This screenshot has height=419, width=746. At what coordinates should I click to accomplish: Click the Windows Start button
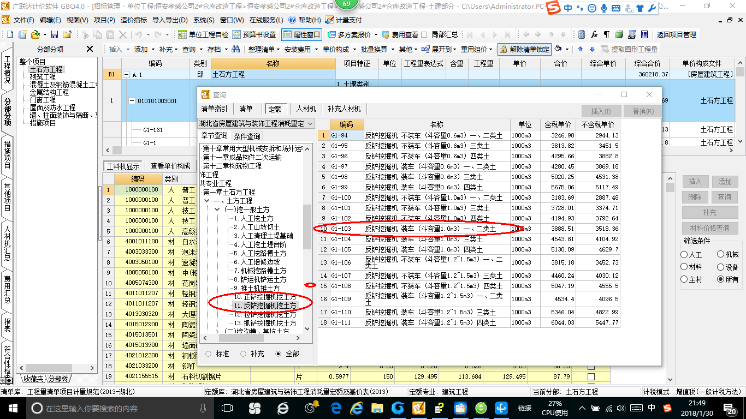coord(12,408)
